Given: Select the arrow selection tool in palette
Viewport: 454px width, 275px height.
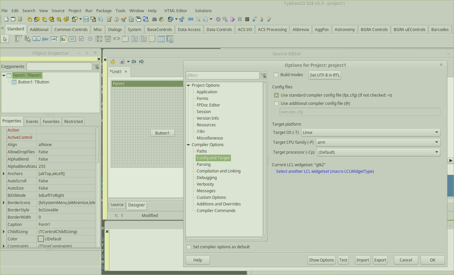Looking at the screenshot, I should [5, 39].
